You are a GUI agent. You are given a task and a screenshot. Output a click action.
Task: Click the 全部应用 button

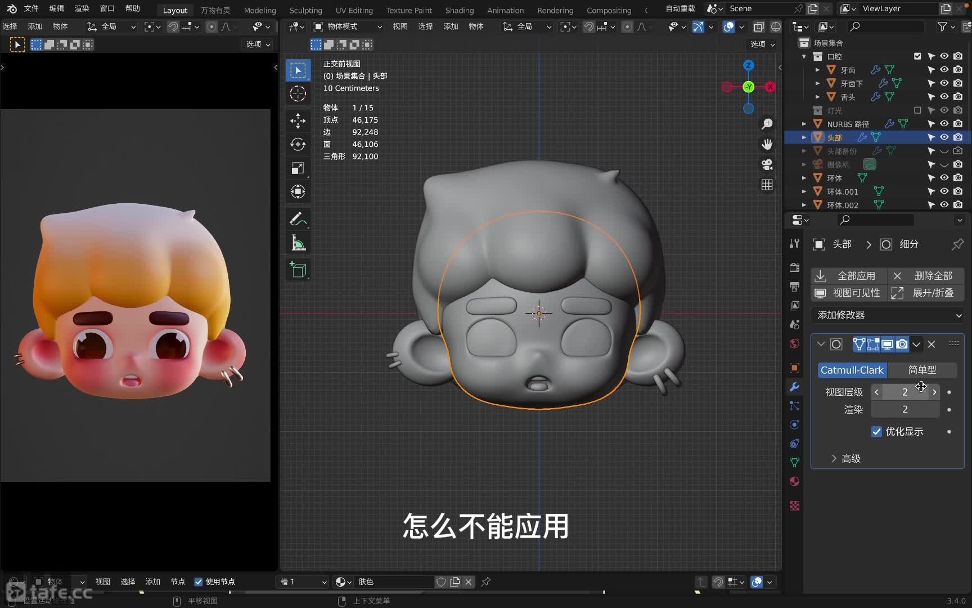(849, 276)
